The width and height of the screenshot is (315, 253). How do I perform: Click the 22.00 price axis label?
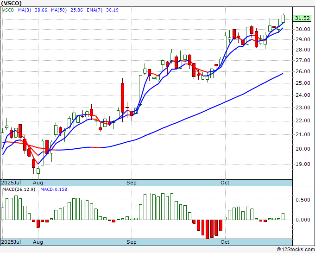tap(302, 121)
